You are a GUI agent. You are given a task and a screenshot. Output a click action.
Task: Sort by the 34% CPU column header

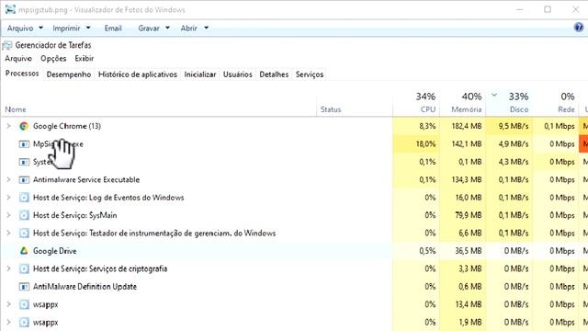(x=416, y=103)
